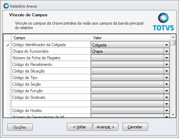Click the row edit pencil indicator icon

point(7,45)
